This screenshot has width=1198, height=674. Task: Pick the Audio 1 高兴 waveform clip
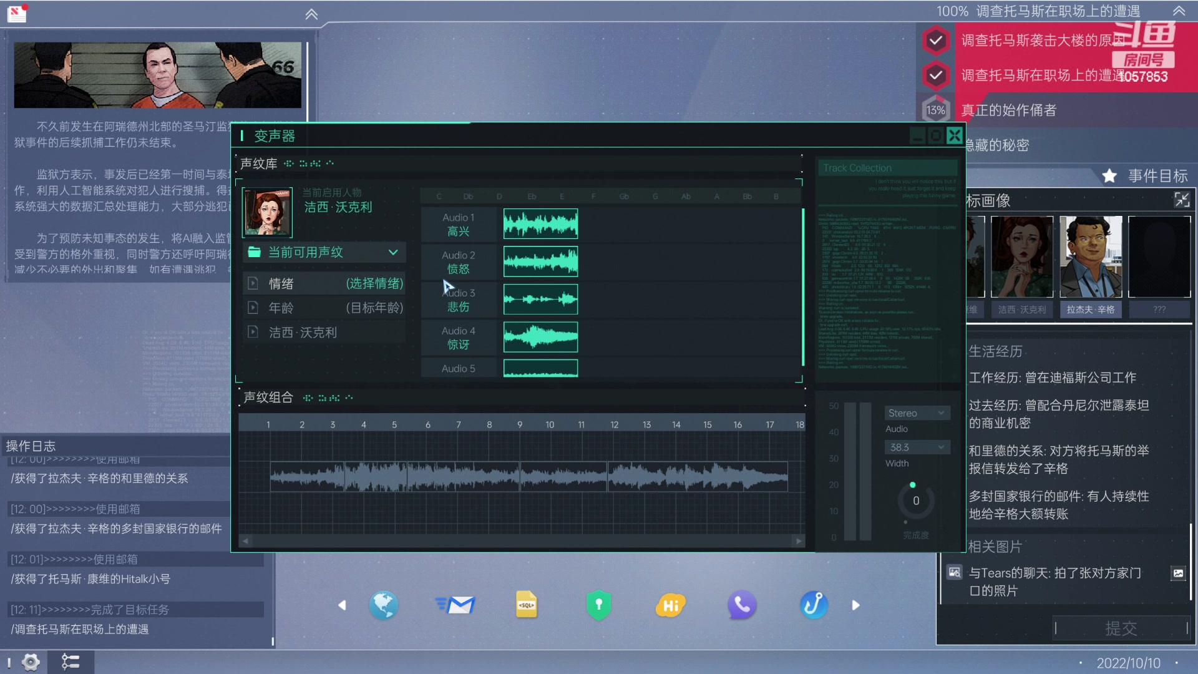(540, 224)
